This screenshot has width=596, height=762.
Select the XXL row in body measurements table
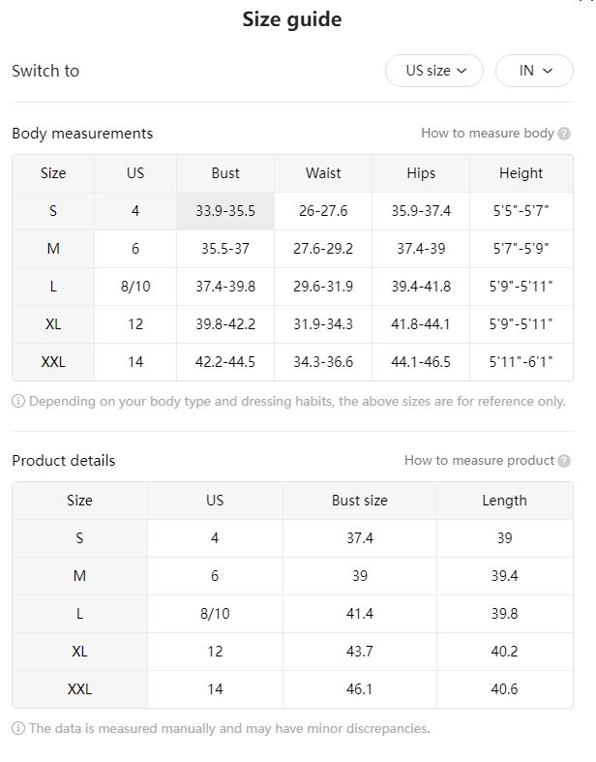292,362
